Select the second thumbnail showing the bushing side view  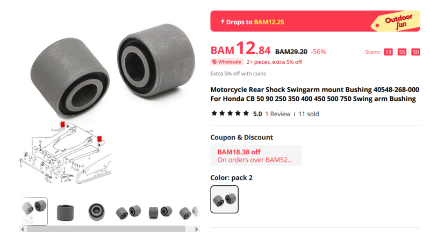click(x=65, y=212)
